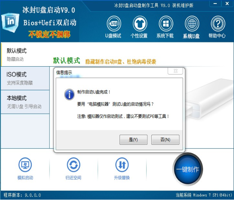Open the U盘模式 USB icon
The width and height of the screenshot is (234, 200).
(x=114, y=24)
